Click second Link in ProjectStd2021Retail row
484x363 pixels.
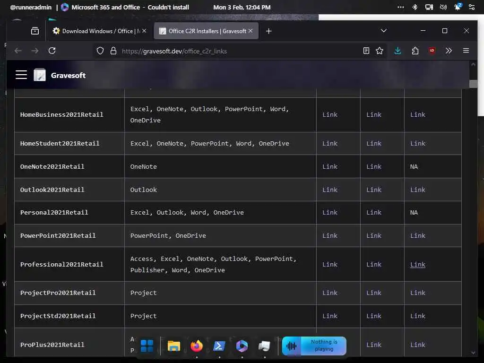pos(373,316)
